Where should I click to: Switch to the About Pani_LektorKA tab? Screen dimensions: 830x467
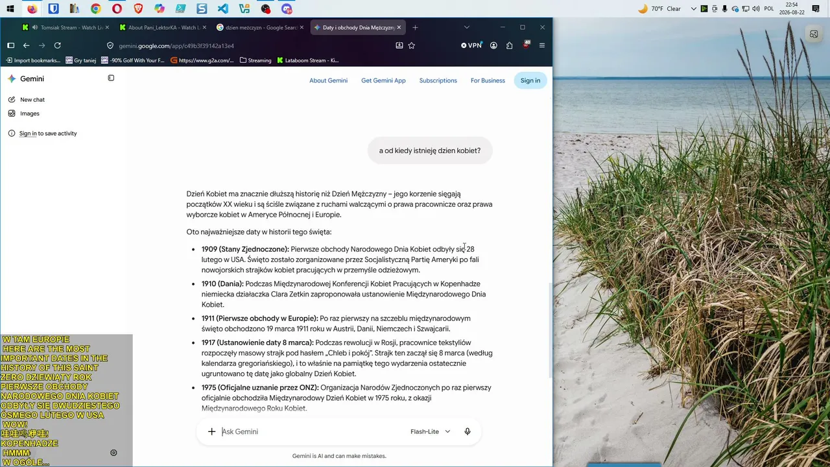(163, 27)
